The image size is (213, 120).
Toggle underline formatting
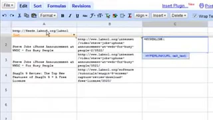78,16
